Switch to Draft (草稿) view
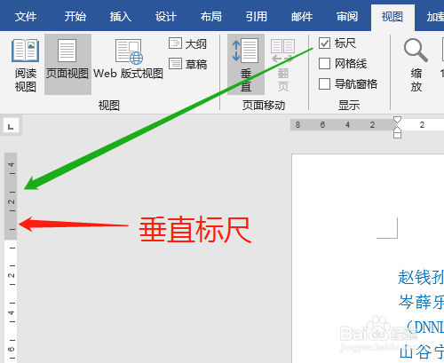The image size is (444, 363). coord(187,64)
